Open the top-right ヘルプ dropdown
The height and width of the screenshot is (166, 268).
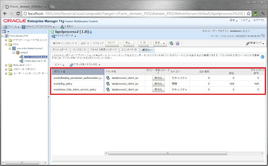point(245,20)
